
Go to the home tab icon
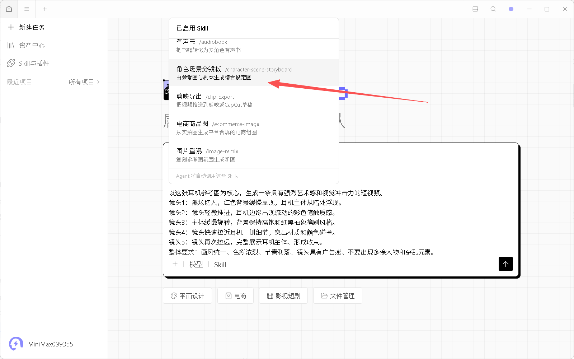click(x=9, y=9)
